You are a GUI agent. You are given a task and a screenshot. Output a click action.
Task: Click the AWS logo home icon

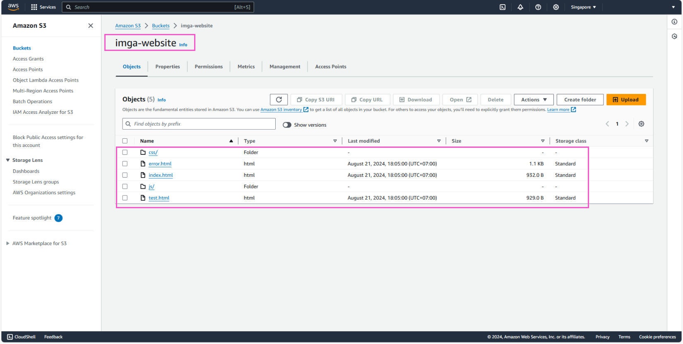point(13,7)
